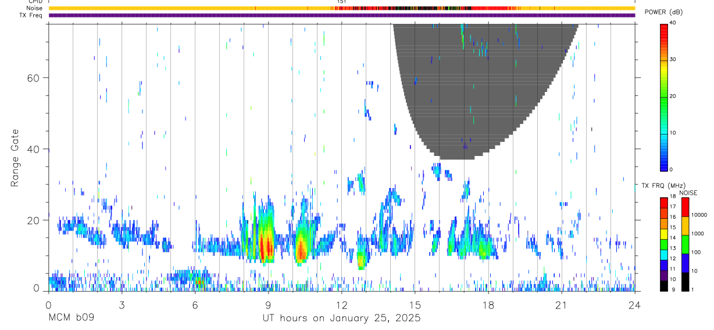The image size is (714, 330).
Task: Click the 6 tick on the UT hours axis
Action: [195, 306]
